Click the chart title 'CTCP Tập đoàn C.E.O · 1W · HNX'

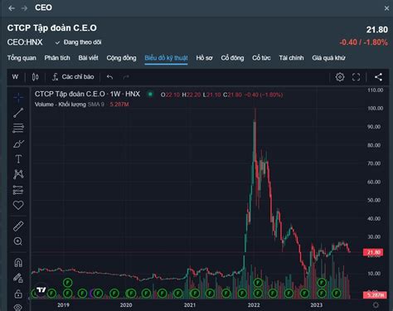click(87, 95)
